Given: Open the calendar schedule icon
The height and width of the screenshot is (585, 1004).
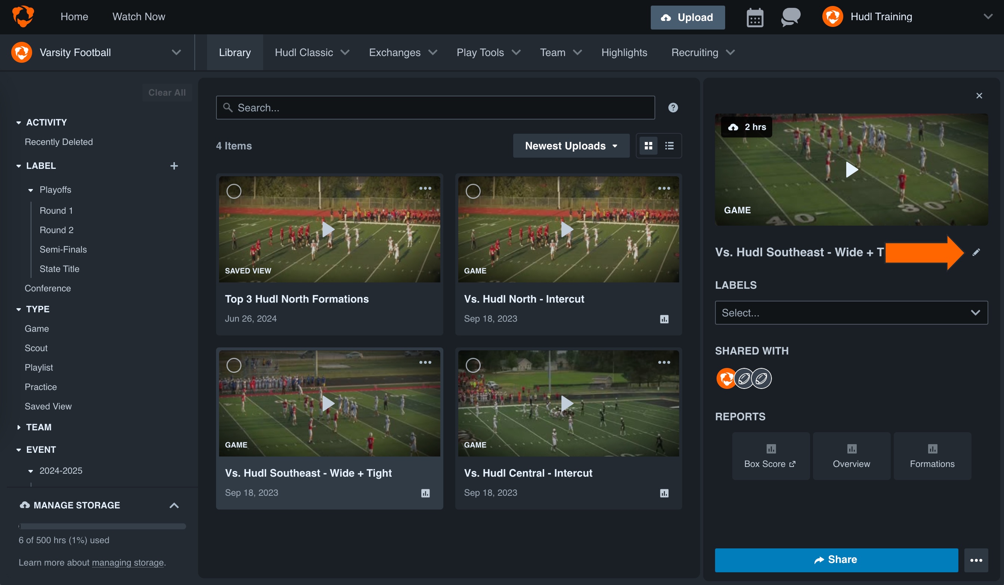Looking at the screenshot, I should click(x=755, y=17).
